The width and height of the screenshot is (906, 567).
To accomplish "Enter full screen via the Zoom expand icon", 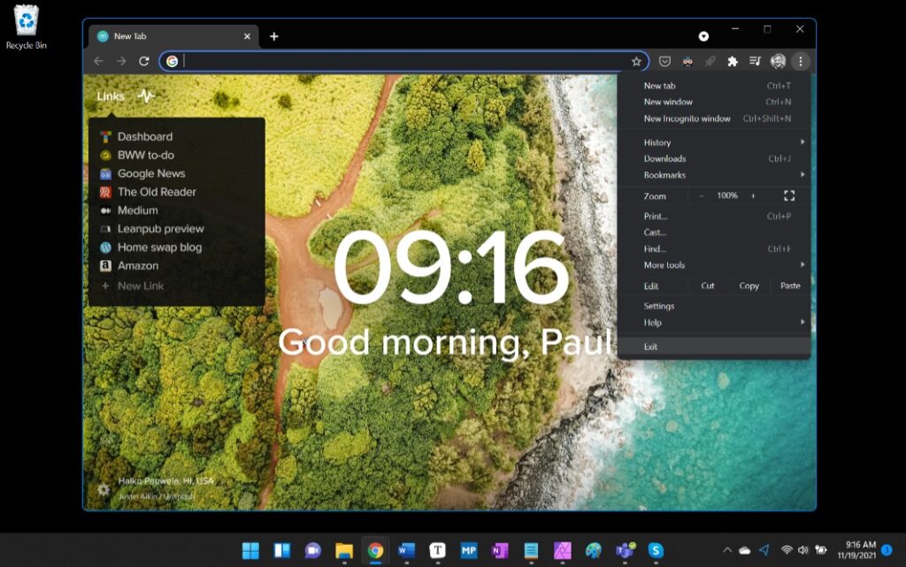I will click(x=790, y=195).
